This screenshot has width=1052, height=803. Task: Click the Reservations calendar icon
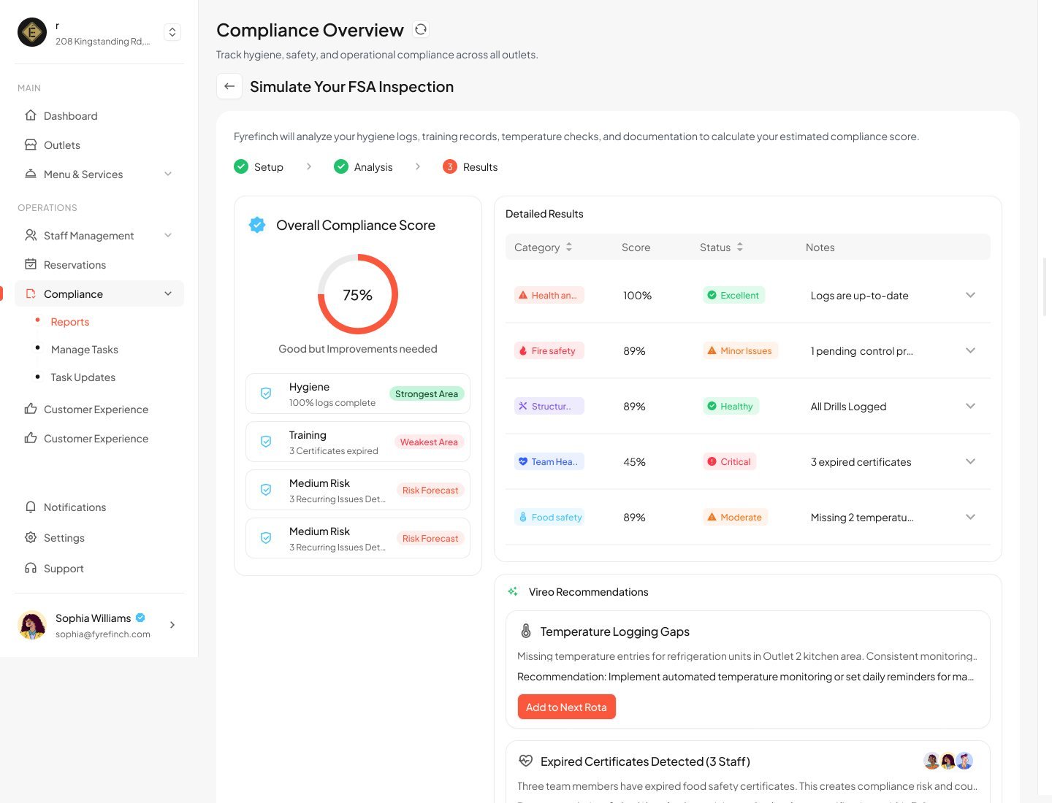(31, 264)
